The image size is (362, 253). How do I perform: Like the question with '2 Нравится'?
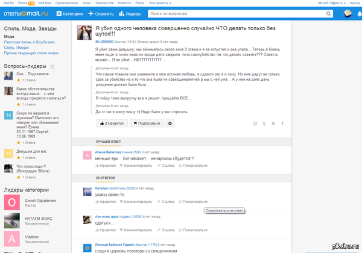tap(111, 123)
